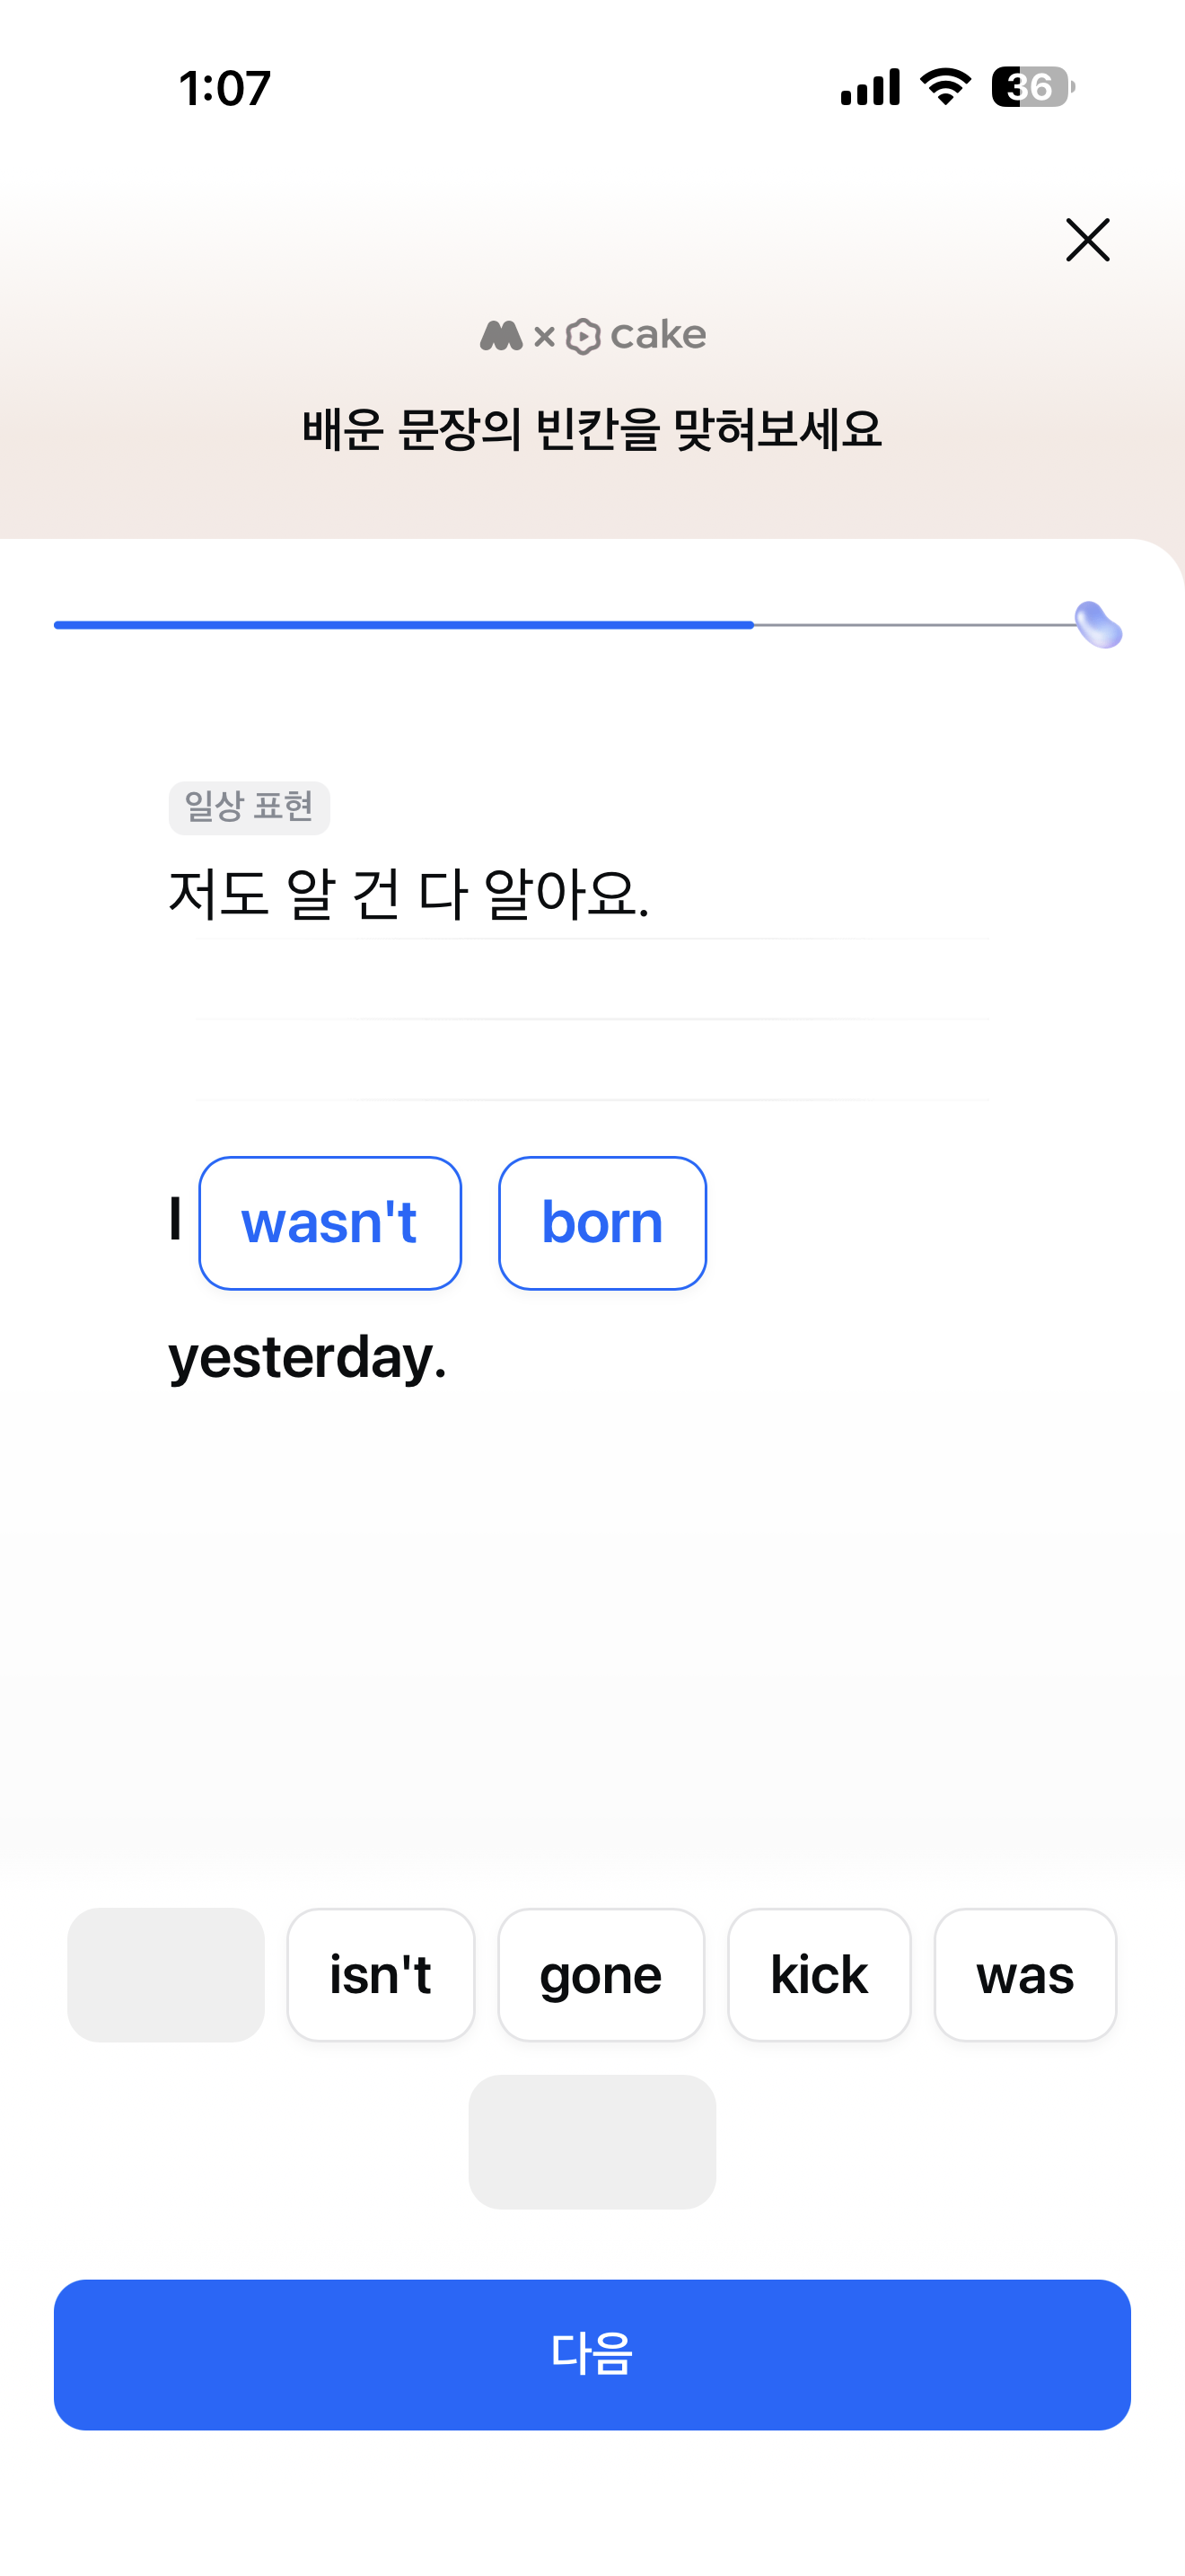Tap the Korean sentence 저도 알 건 다 알아요
The image size is (1185, 2576).
[x=409, y=894]
